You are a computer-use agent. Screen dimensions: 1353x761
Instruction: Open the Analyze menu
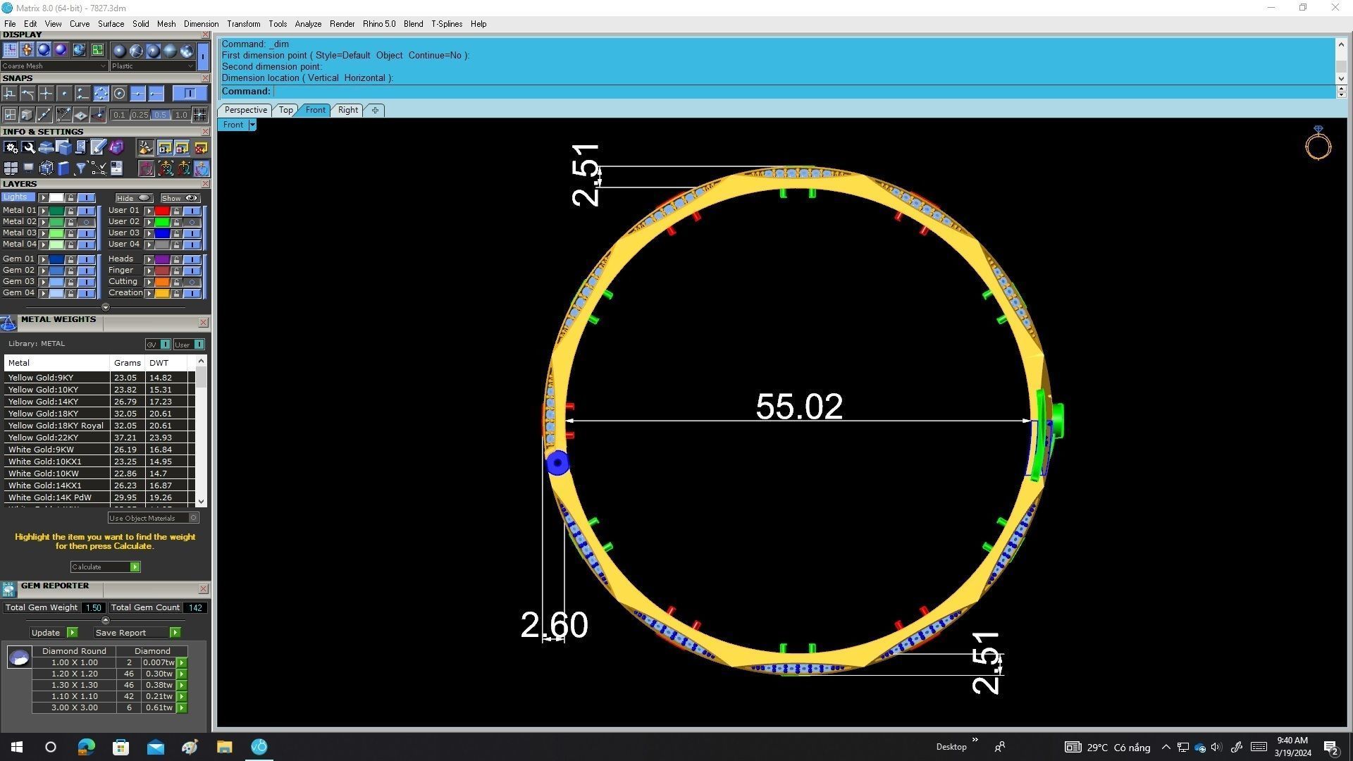(x=308, y=24)
